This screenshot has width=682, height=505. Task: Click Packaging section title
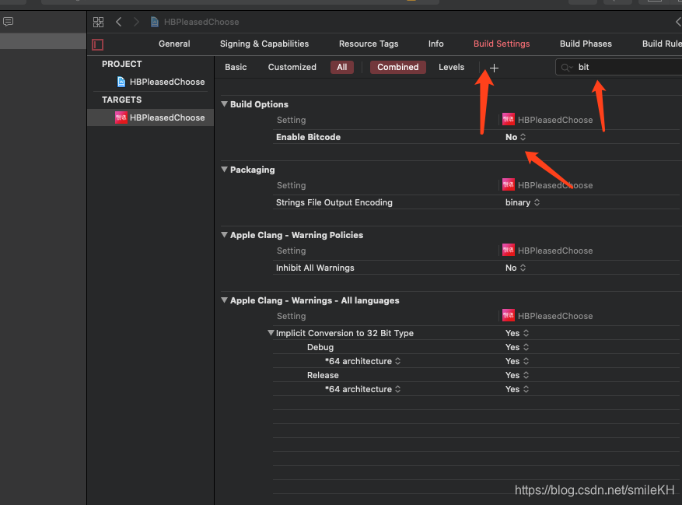[252, 170]
